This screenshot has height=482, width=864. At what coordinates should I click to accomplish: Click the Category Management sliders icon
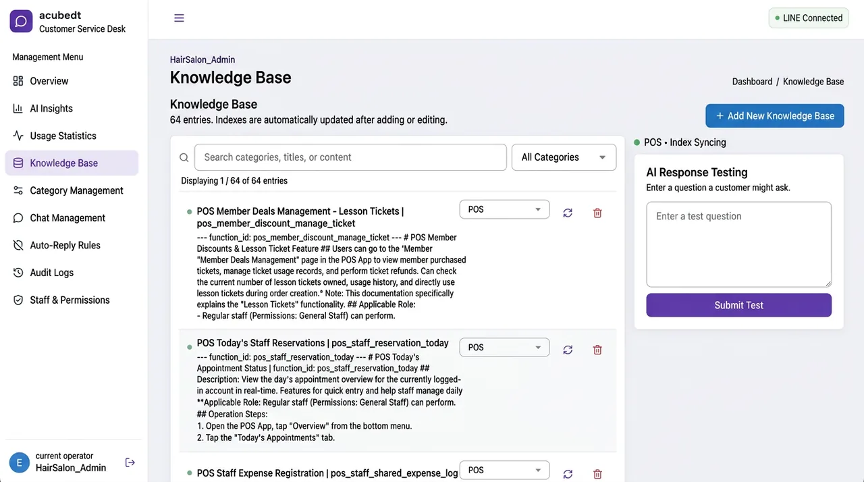18,190
